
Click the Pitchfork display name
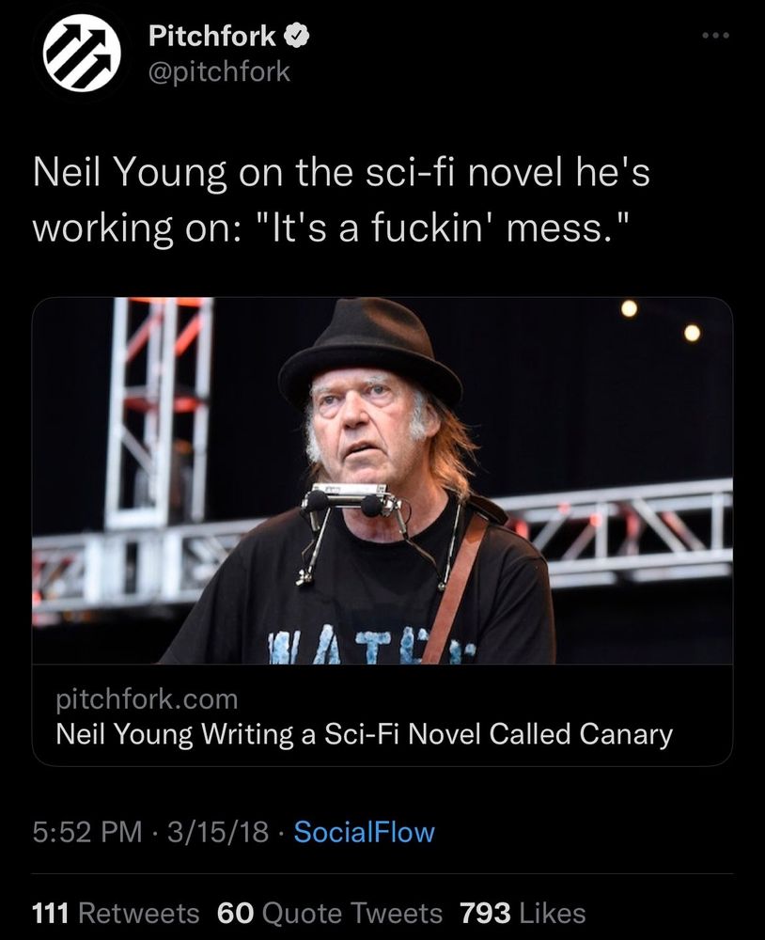212,37
